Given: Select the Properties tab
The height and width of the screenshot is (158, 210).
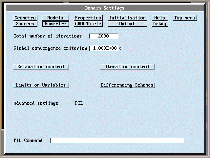Looking at the screenshot, I should coord(88,18).
